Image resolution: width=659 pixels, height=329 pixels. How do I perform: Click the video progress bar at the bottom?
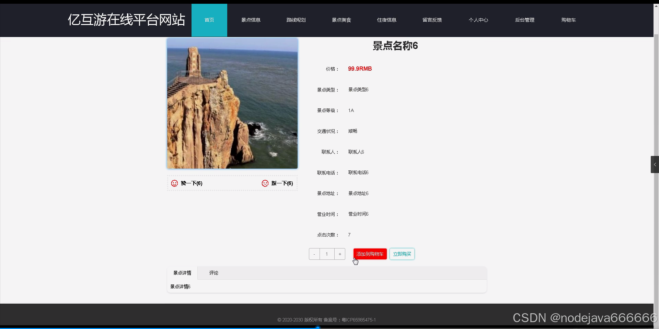point(329,328)
